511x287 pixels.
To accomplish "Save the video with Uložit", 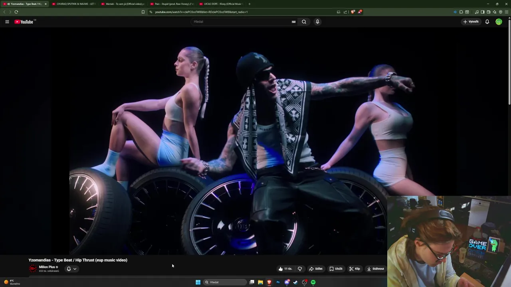I will [336, 269].
